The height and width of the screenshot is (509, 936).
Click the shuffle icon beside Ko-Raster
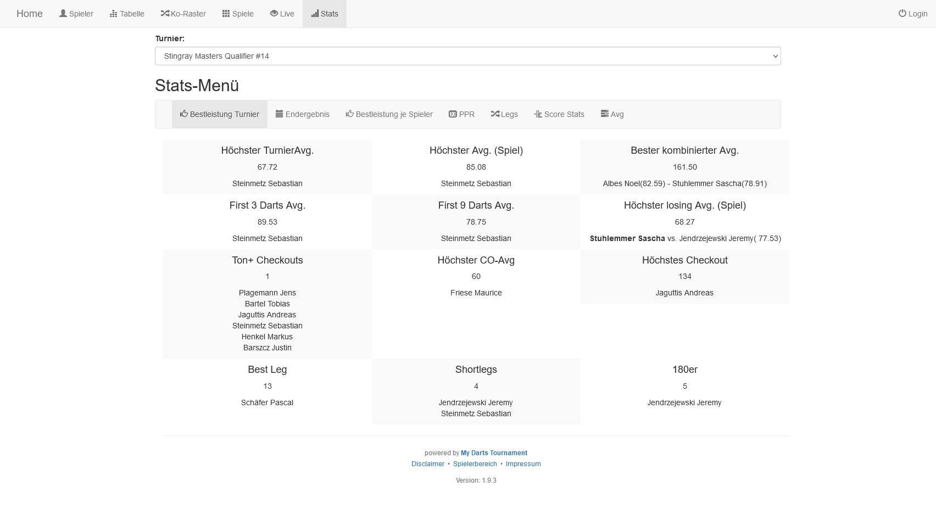(x=165, y=13)
